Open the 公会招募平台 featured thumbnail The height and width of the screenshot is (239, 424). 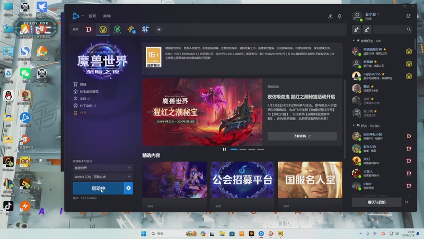(x=242, y=180)
